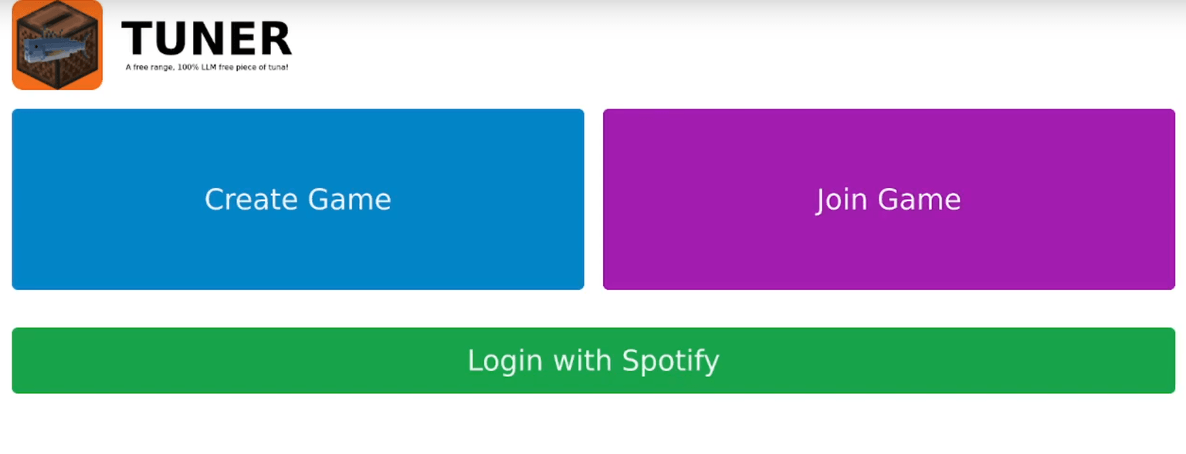The width and height of the screenshot is (1186, 454).
Task: Click the tagline under the TUNER title
Action: point(206,67)
